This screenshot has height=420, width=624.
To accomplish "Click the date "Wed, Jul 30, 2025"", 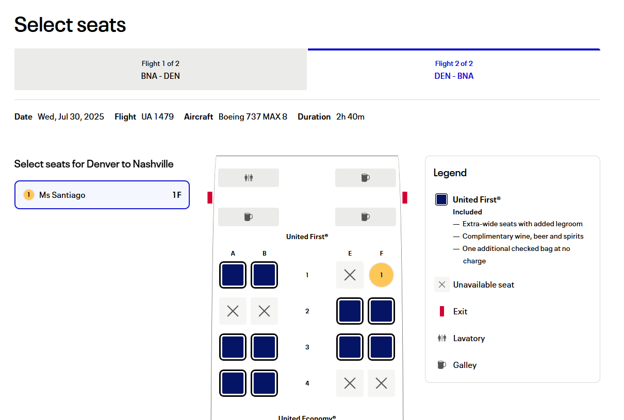I will click(x=71, y=116).
